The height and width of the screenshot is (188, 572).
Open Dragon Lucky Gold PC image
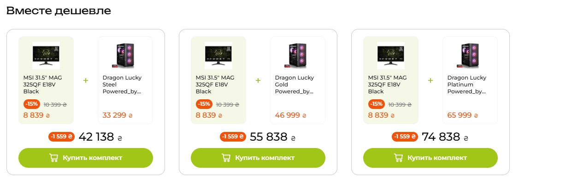pyautogui.click(x=298, y=56)
